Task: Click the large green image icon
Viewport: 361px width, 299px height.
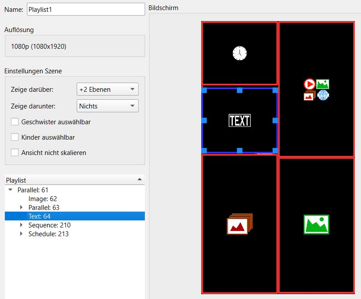Action: [316, 224]
